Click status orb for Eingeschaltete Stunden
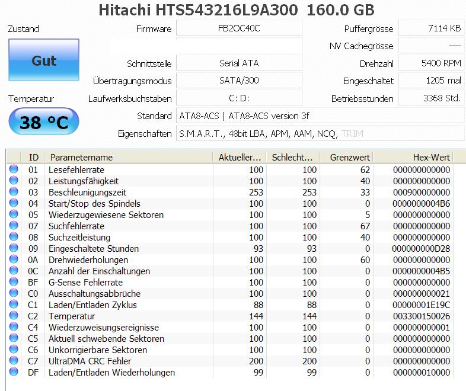Image resolution: width=466 pixels, height=391 pixels. coord(14,248)
